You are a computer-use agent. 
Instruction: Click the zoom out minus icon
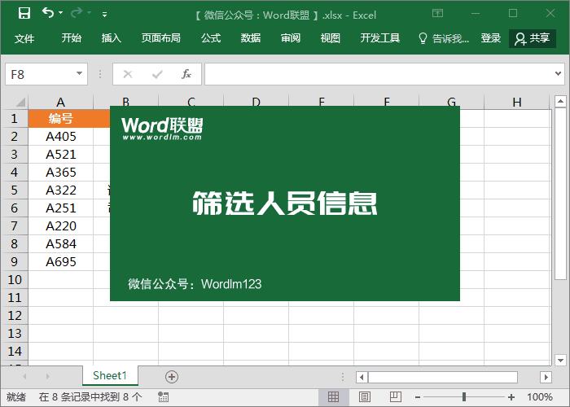pyautogui.click(x=419, y=397)
